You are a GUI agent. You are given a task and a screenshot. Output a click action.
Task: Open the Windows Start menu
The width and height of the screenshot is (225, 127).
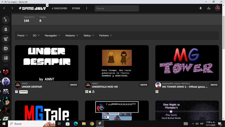(4, 124)
